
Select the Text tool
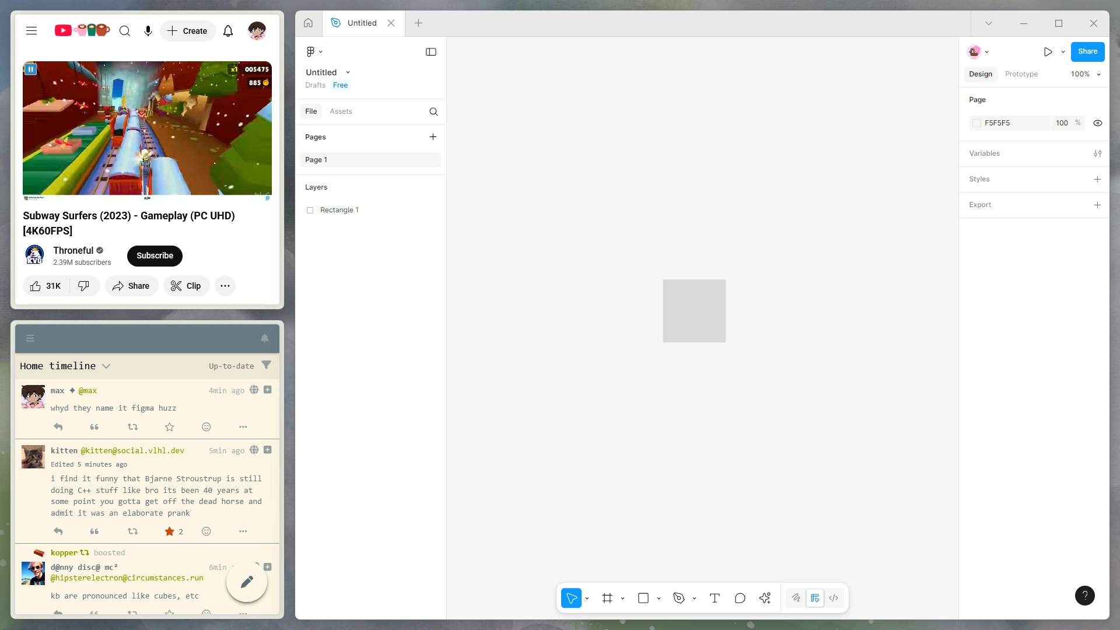(715, 598)
